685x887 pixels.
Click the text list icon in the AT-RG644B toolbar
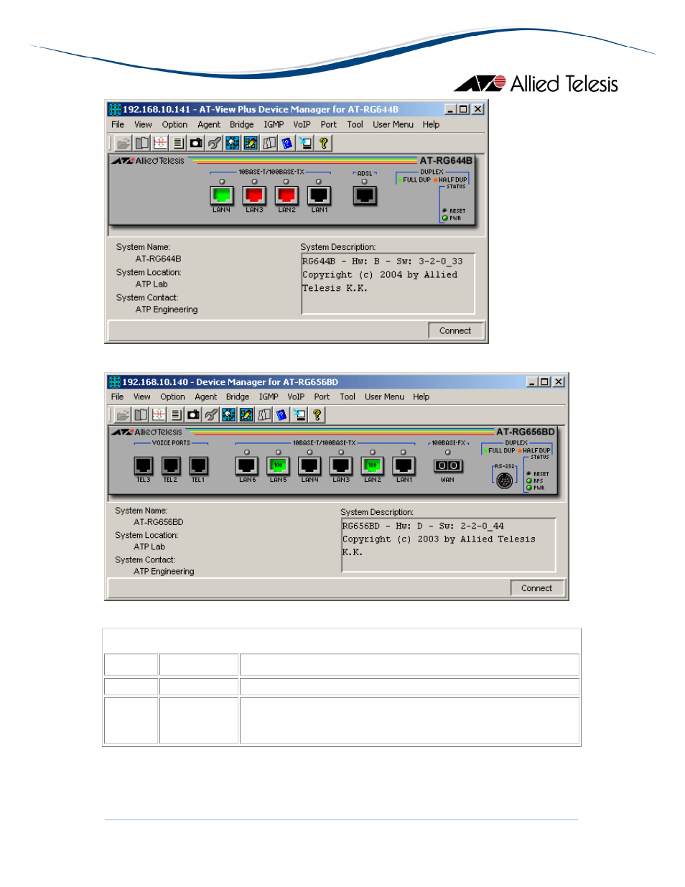coord(179,143)
